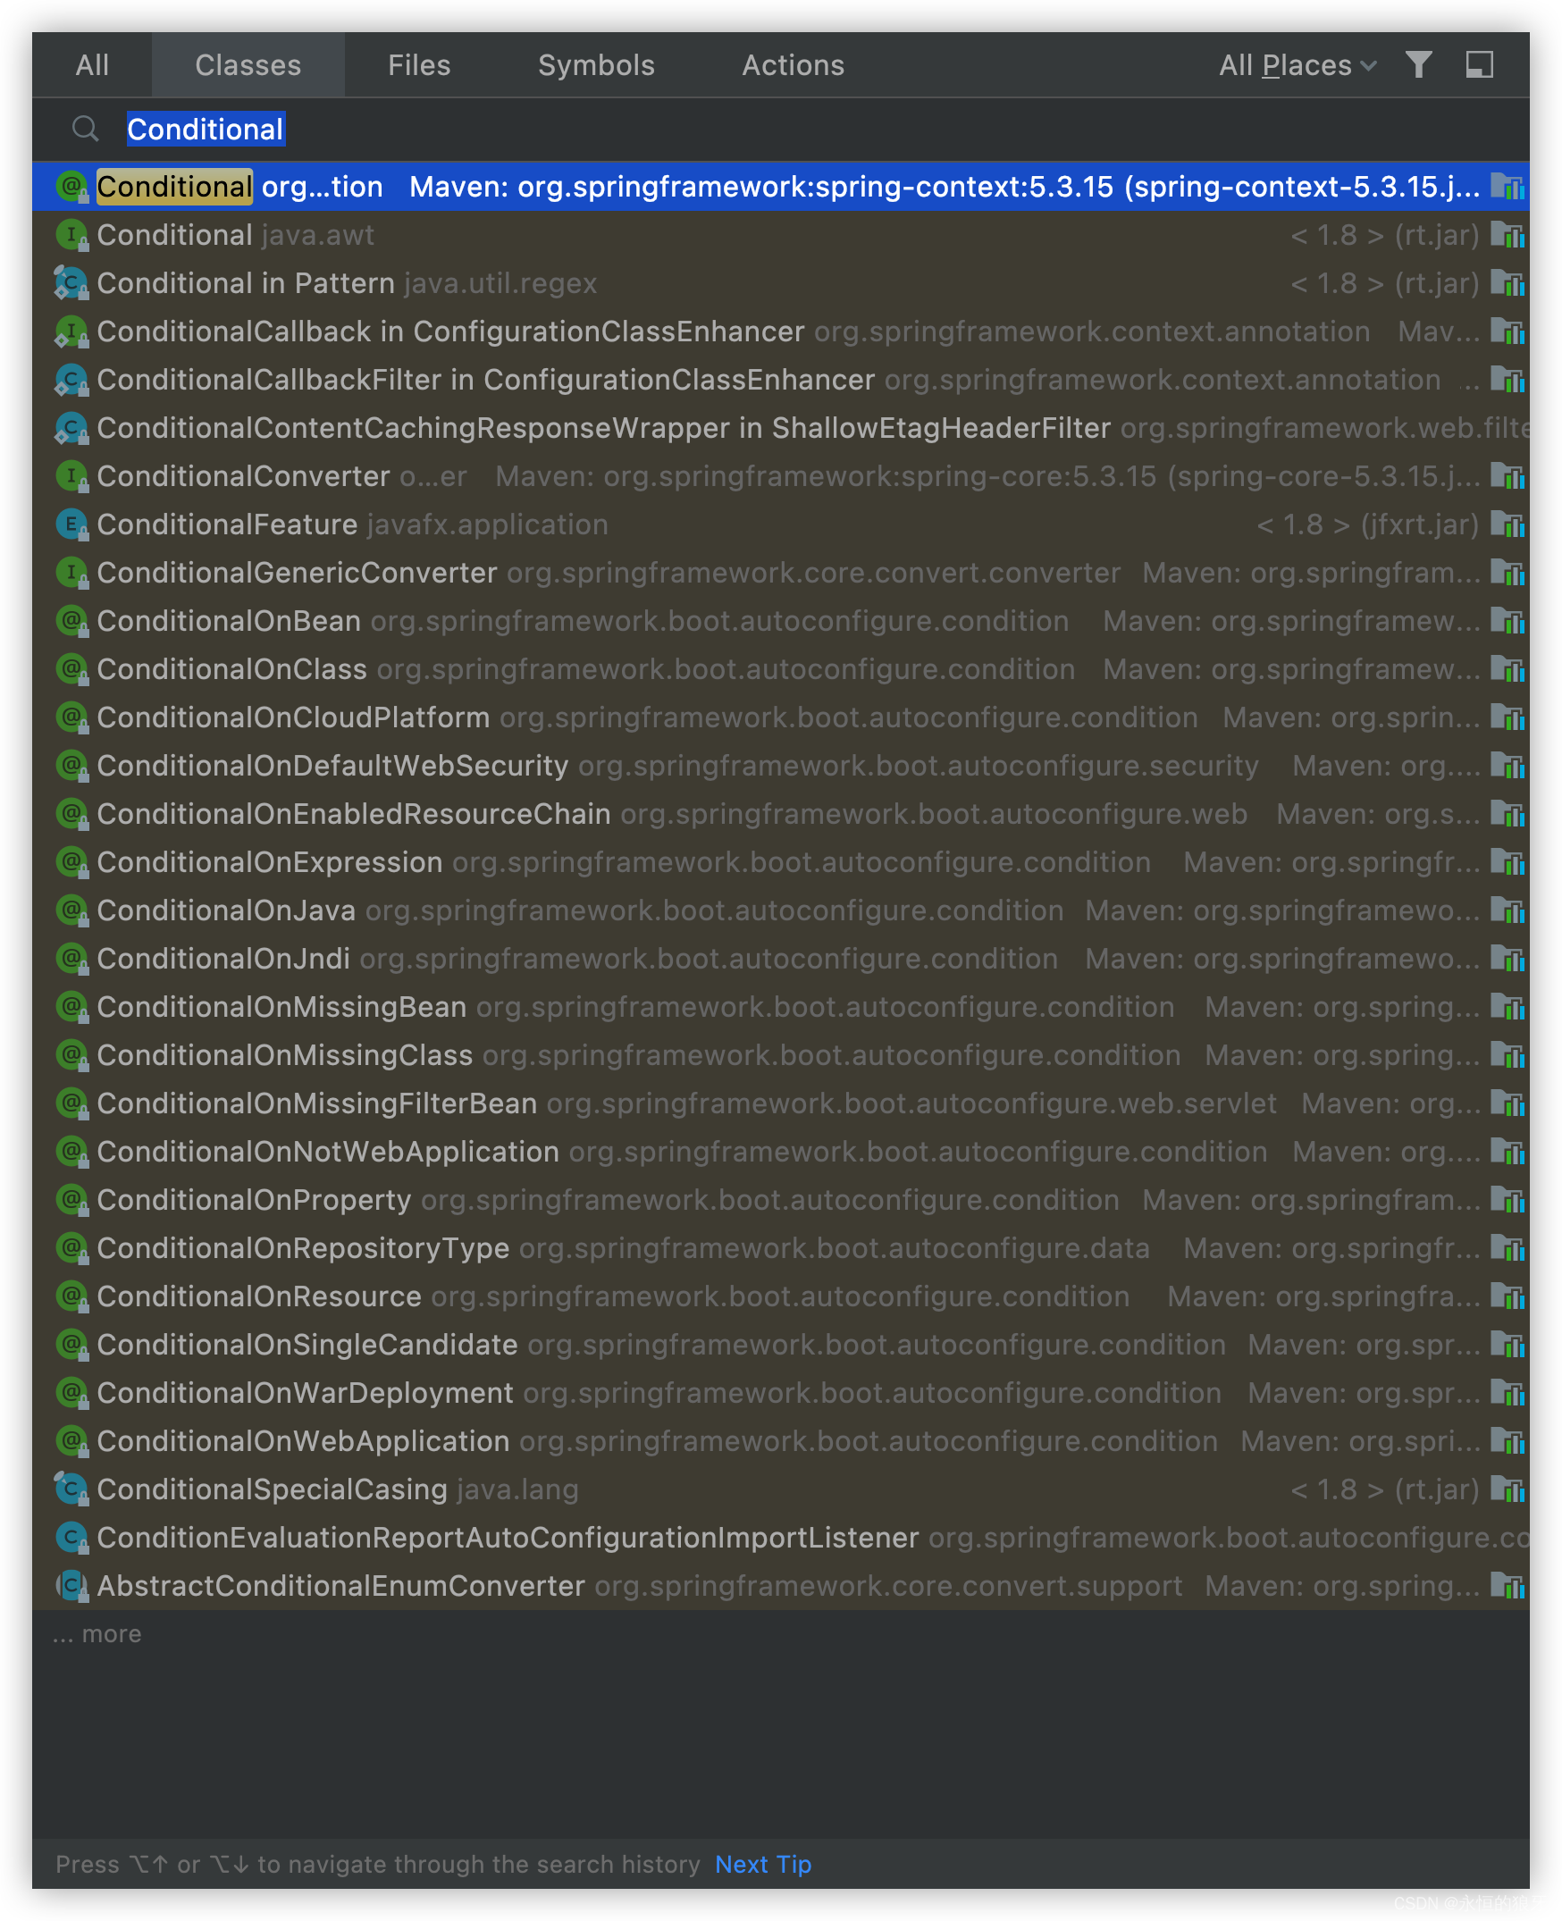
Task: Select ConditionalOnMissingBean result
Action: coord(781,1007)
